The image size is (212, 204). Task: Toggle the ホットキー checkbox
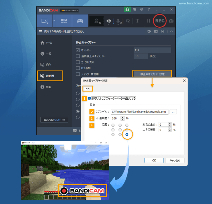[x=78, y=50]
